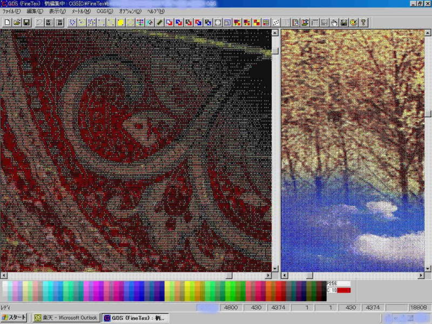Image resolution: width=432 pixels, height=324 pixels.
Task: Open a file with the folder icon
Action: coord(16,23)
